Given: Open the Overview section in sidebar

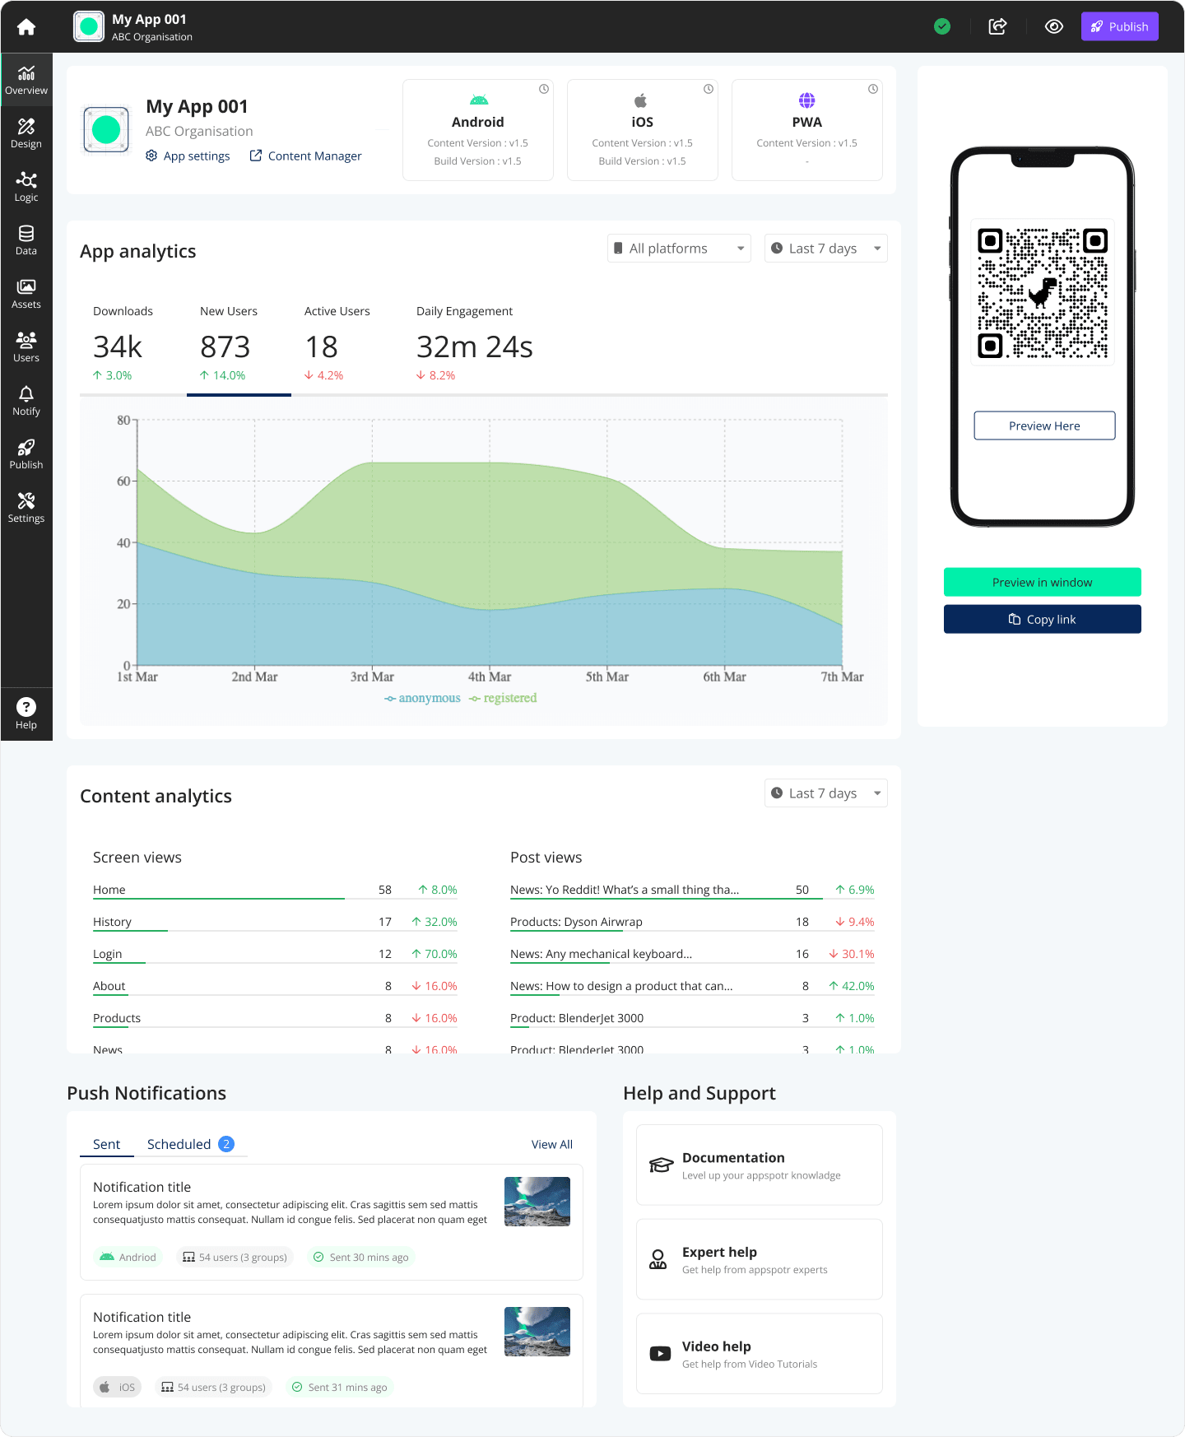Looking at the screenshot, I should [26, 80].
